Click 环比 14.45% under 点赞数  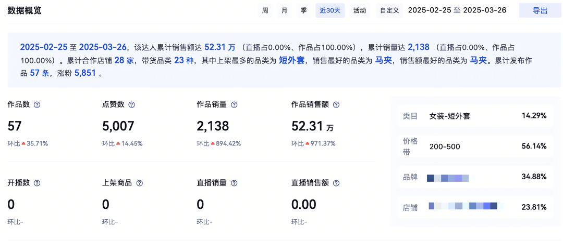[123, 143]
